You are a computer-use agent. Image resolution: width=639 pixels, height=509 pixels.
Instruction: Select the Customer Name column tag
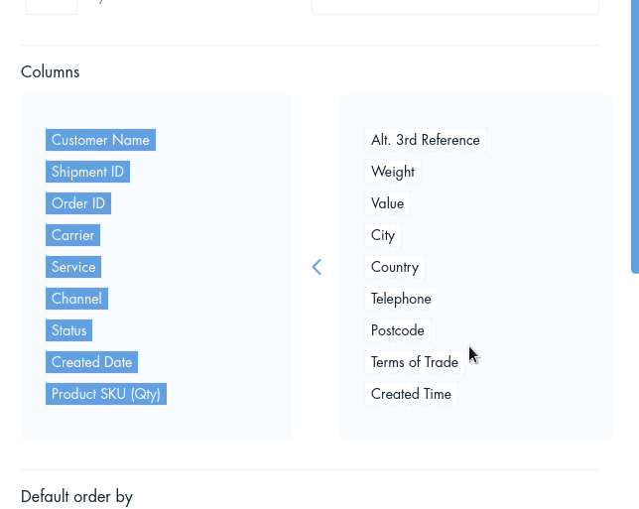point(100,140)
